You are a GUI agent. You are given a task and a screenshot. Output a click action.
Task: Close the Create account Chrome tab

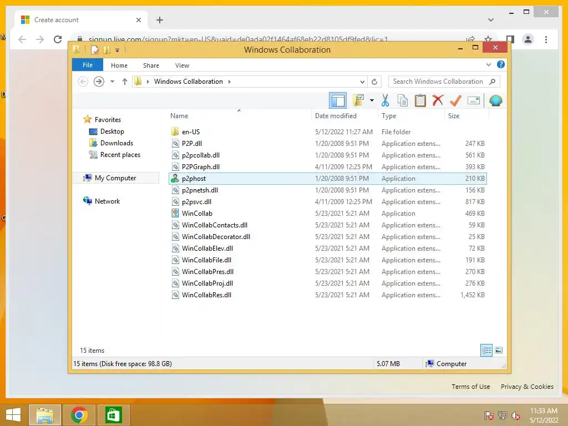pos(138,20)
